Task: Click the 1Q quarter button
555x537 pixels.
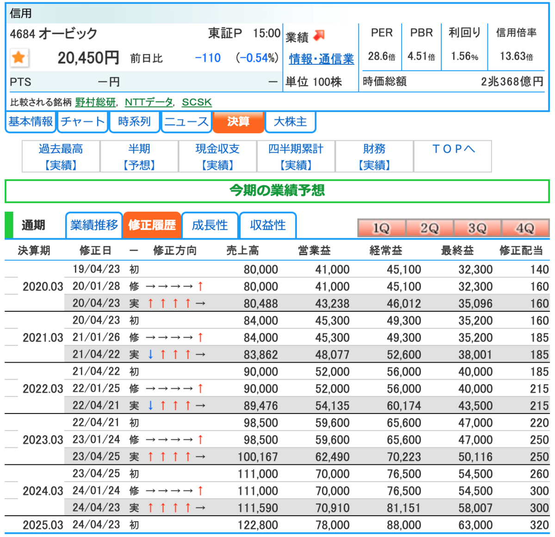Action: coord(382,228)
